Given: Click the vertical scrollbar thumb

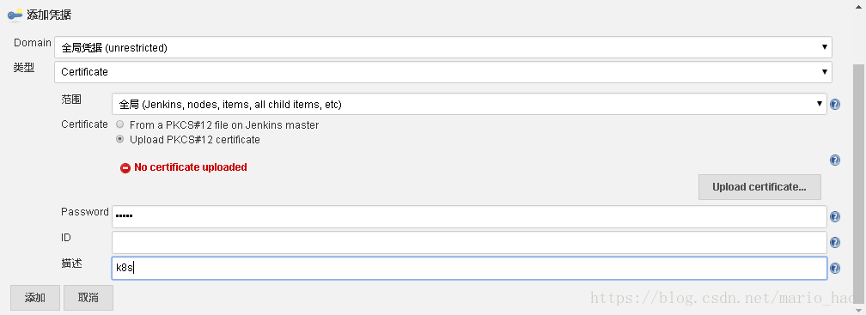Looking at the screenshot, I should 859,182.
